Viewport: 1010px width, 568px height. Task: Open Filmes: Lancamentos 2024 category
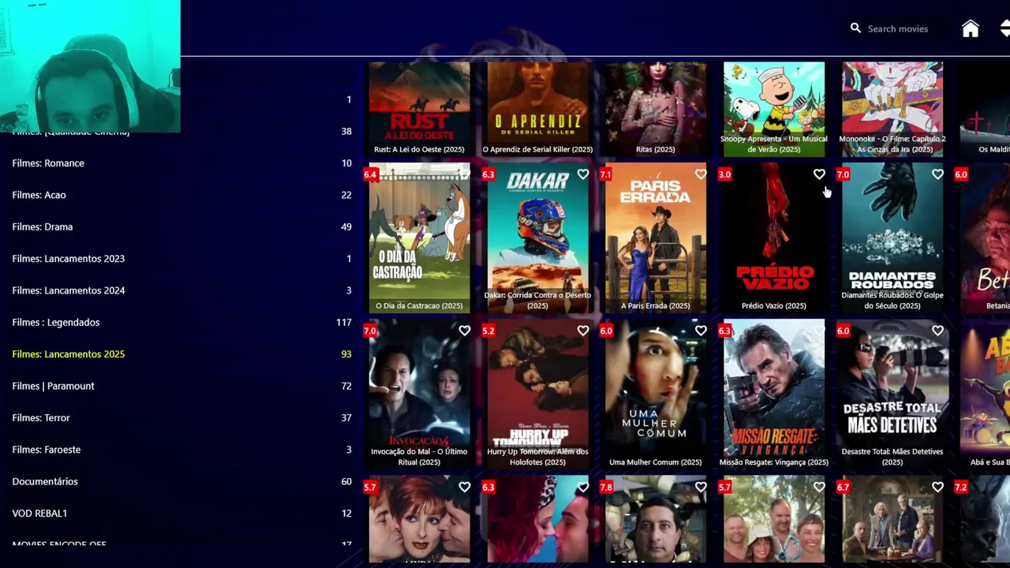[x=181, y=290]
